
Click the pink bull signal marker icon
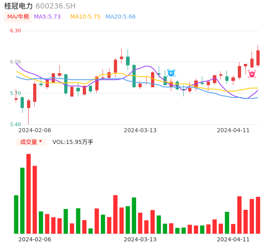(x=252, y=74)
